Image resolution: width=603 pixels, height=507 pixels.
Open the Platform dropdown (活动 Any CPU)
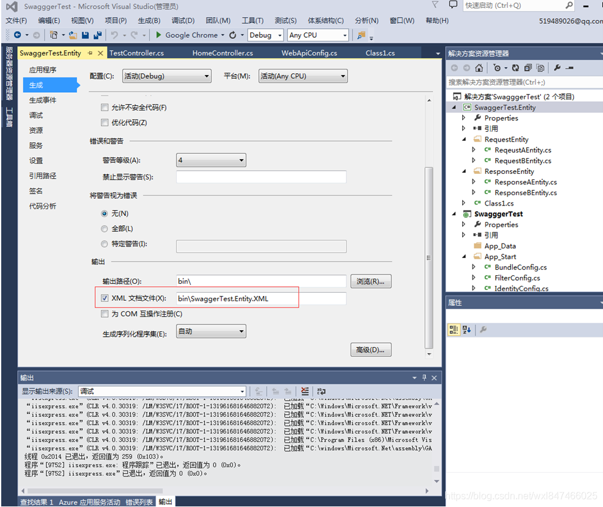click(x=303, y=76)
